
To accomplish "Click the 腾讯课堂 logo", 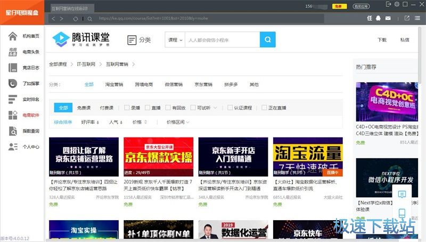I will pos(81,39).
